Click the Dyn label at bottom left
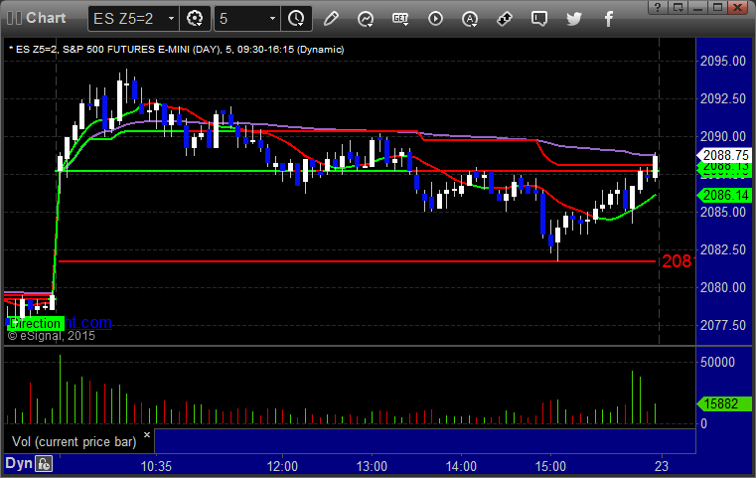Viewport: 756px width, 478px height. (19, 463)
